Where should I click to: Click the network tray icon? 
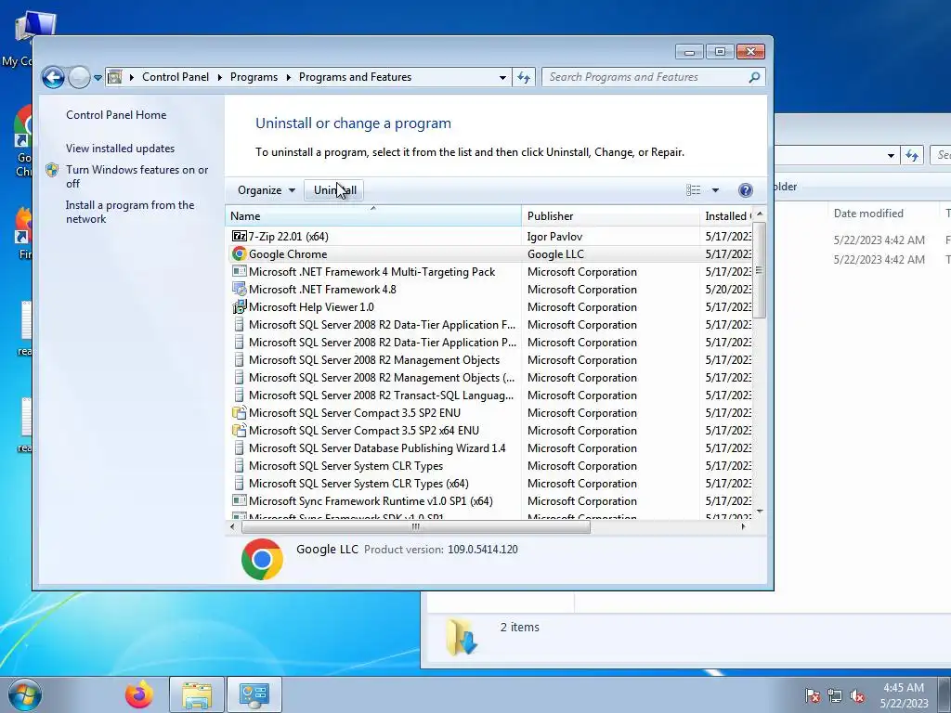coord(835,695)
